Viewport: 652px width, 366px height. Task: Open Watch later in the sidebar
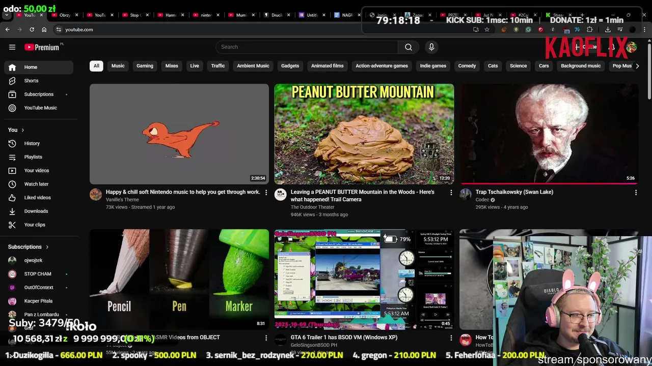click(39, 184)
